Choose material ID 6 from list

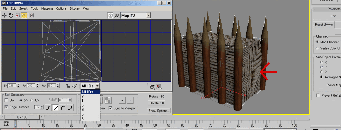click(90, 114)
